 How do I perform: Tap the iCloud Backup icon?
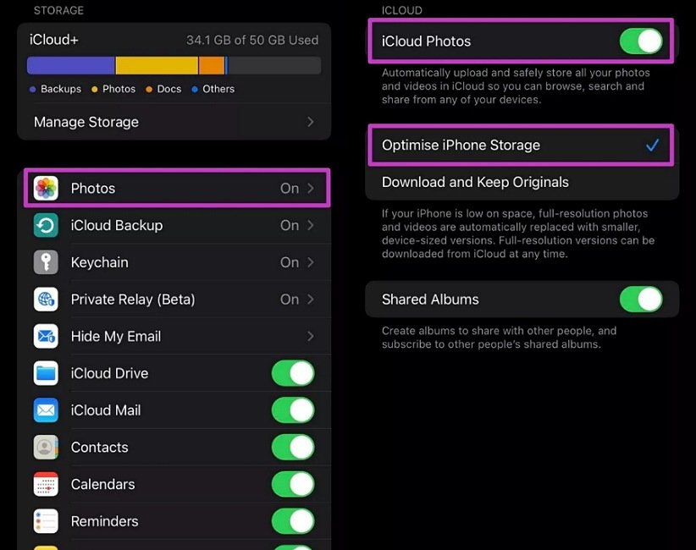[x=46, y=225]
